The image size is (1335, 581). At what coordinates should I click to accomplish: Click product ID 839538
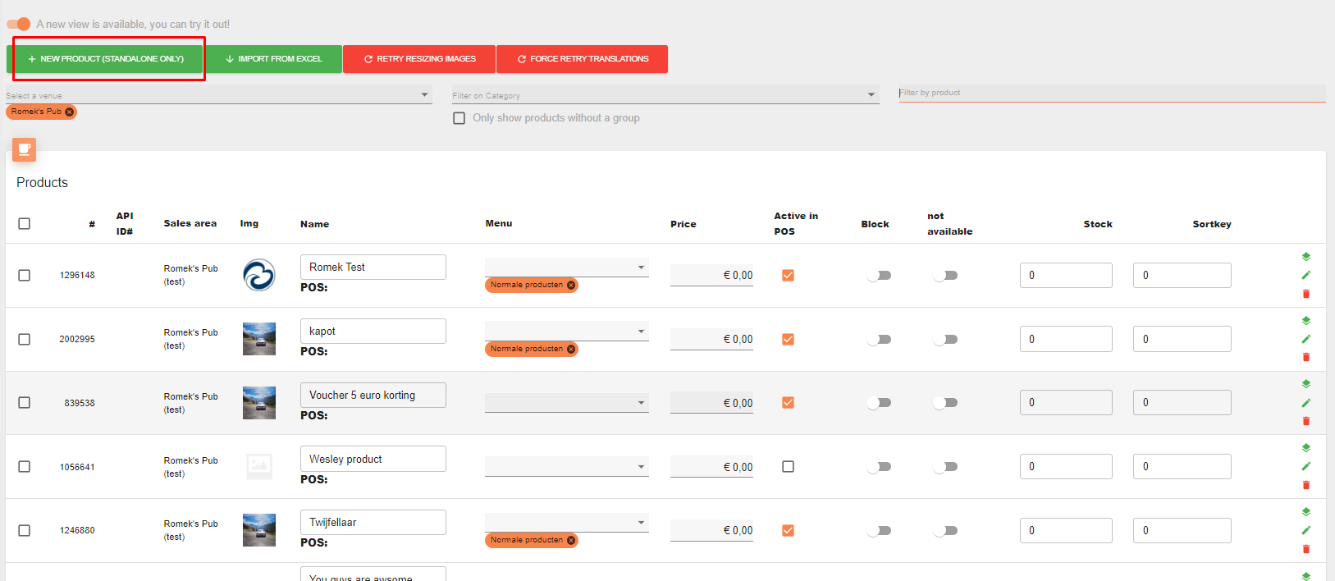[80, 403]
